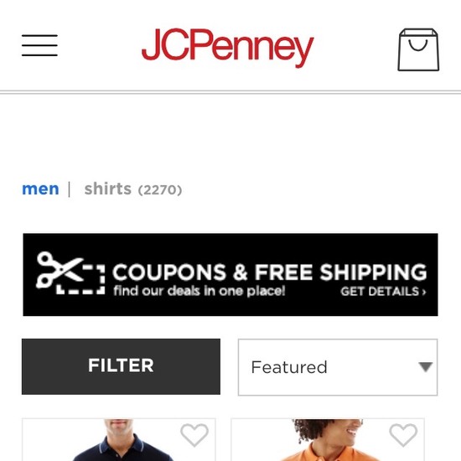
Task: Open the Coupons & Free Shipping banner
Action: 230,275
